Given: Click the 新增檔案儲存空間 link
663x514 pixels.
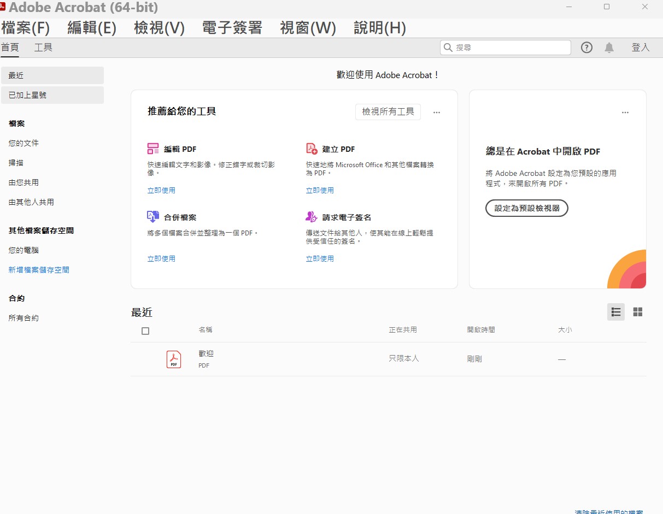Looking at the screenshot, I should [x=39, y=270].
